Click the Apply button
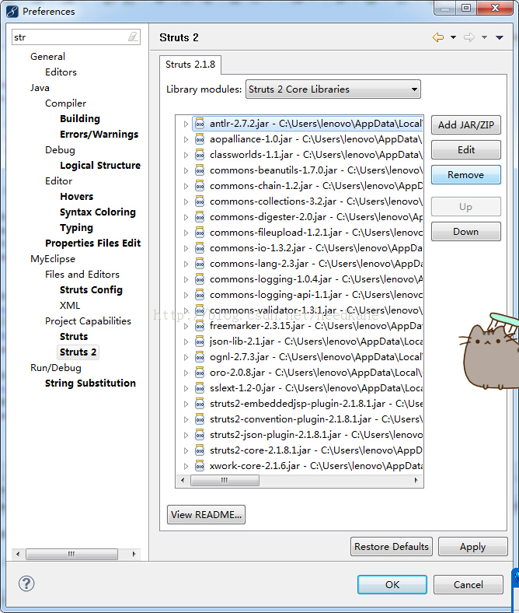 click(473, 547)
